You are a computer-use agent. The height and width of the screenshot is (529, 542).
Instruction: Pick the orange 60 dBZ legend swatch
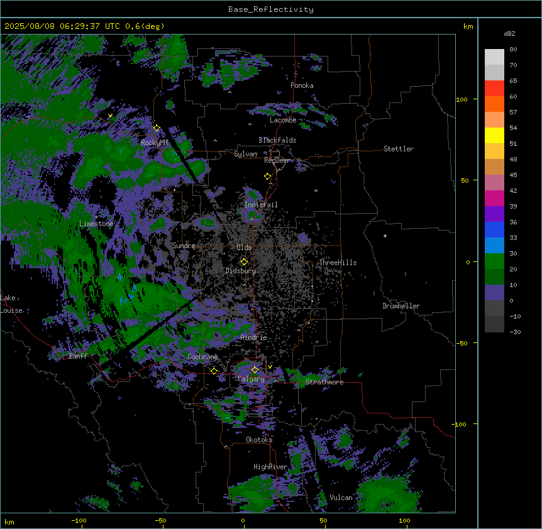click(494, 104)
